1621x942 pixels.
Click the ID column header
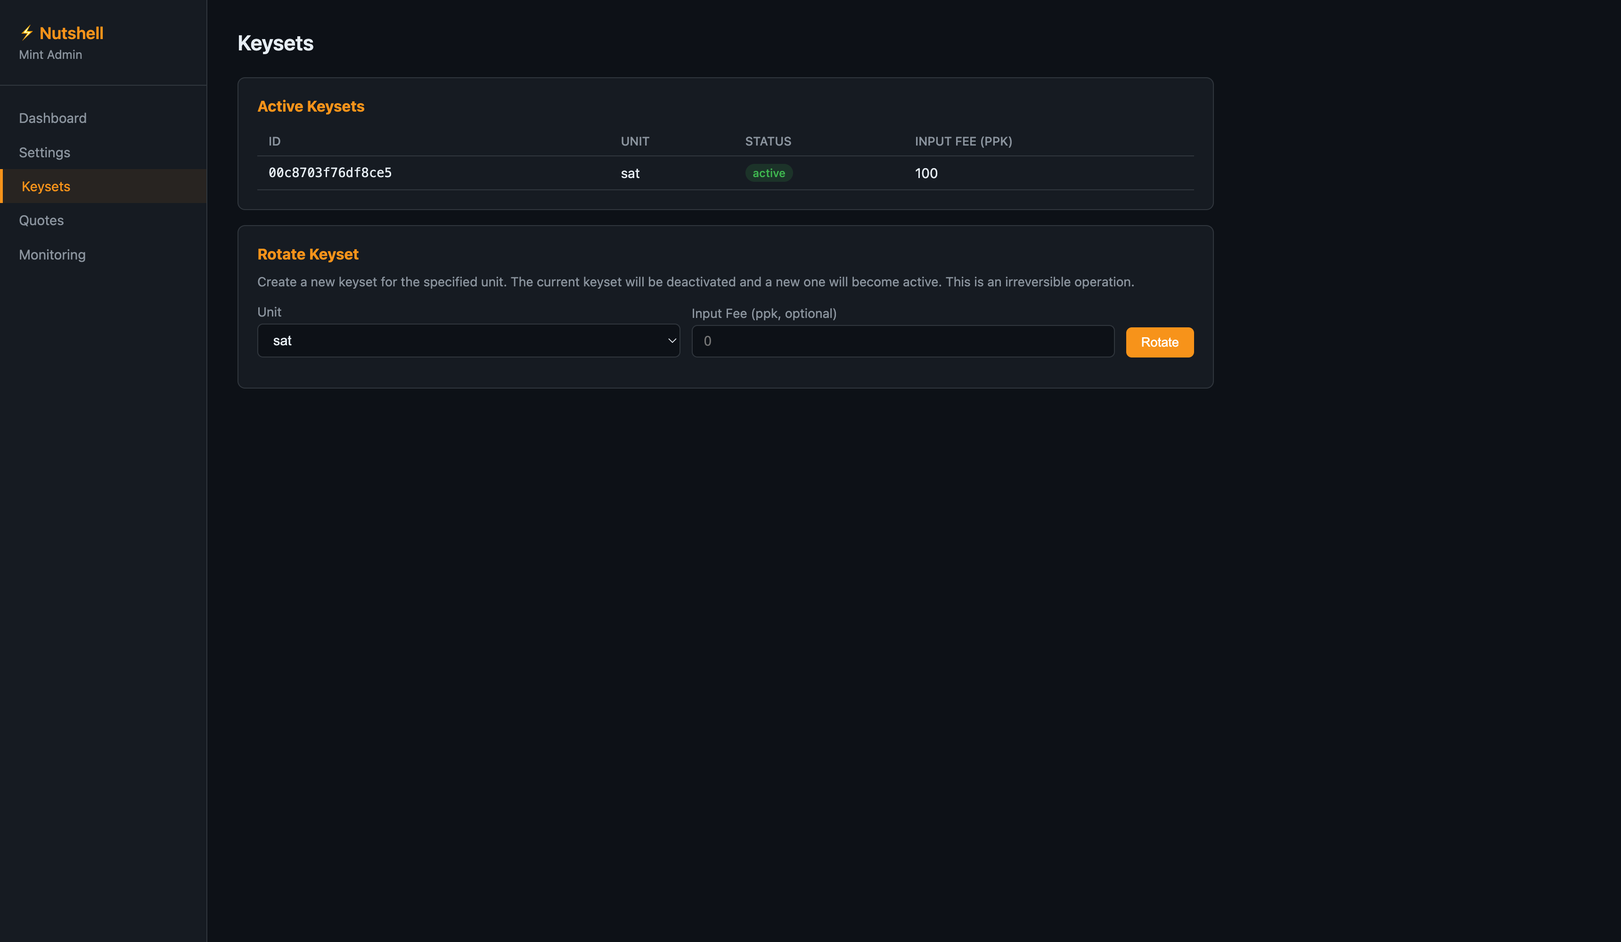274,141
